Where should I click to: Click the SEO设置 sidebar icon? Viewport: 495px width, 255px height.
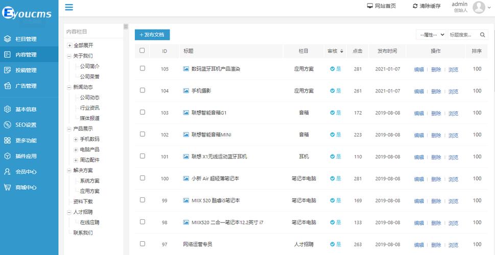pyautogui.click(x=7, y=125)
